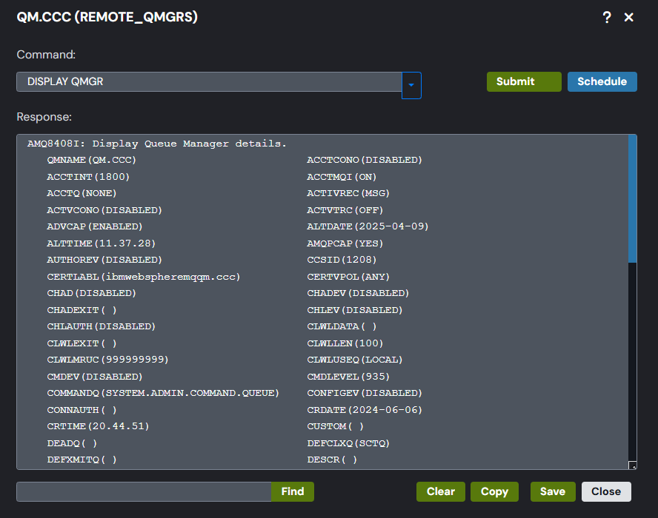Viewport: 658px width, 518px height.
Task: Click on ACCTMQI(ON) text
Action: pyautogui.click(x=342, y=177)
